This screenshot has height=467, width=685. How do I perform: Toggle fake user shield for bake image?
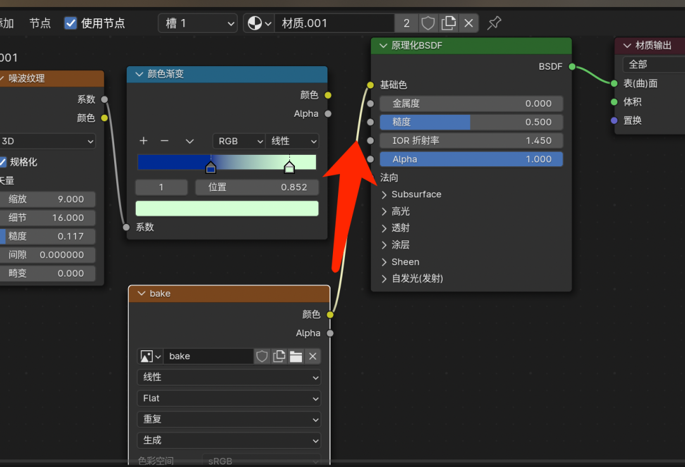click(262, 356)
